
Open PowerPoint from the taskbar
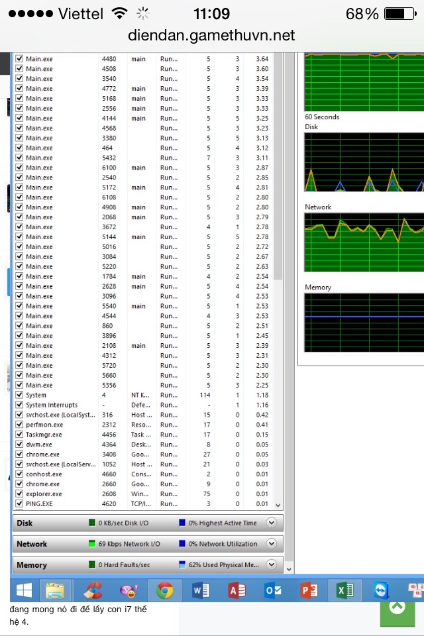pos(309,590)
